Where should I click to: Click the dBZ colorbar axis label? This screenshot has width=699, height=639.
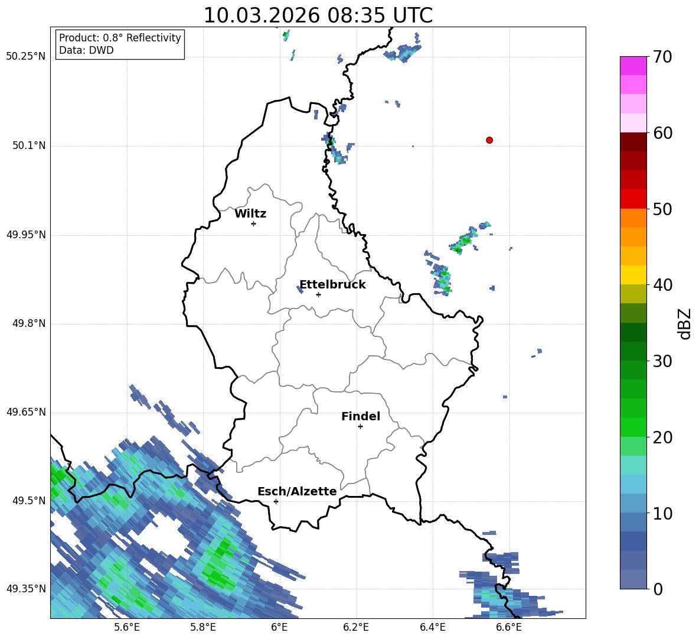pyautogui.click(x=685, y=323)
